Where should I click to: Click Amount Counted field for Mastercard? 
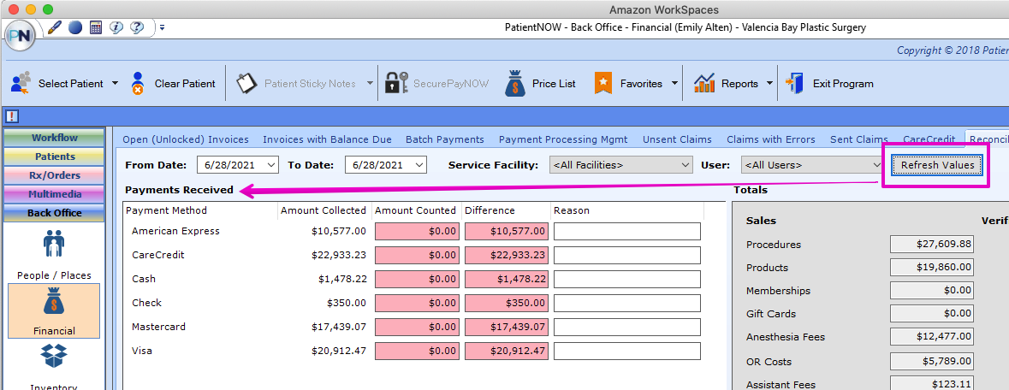coord(417,327)
